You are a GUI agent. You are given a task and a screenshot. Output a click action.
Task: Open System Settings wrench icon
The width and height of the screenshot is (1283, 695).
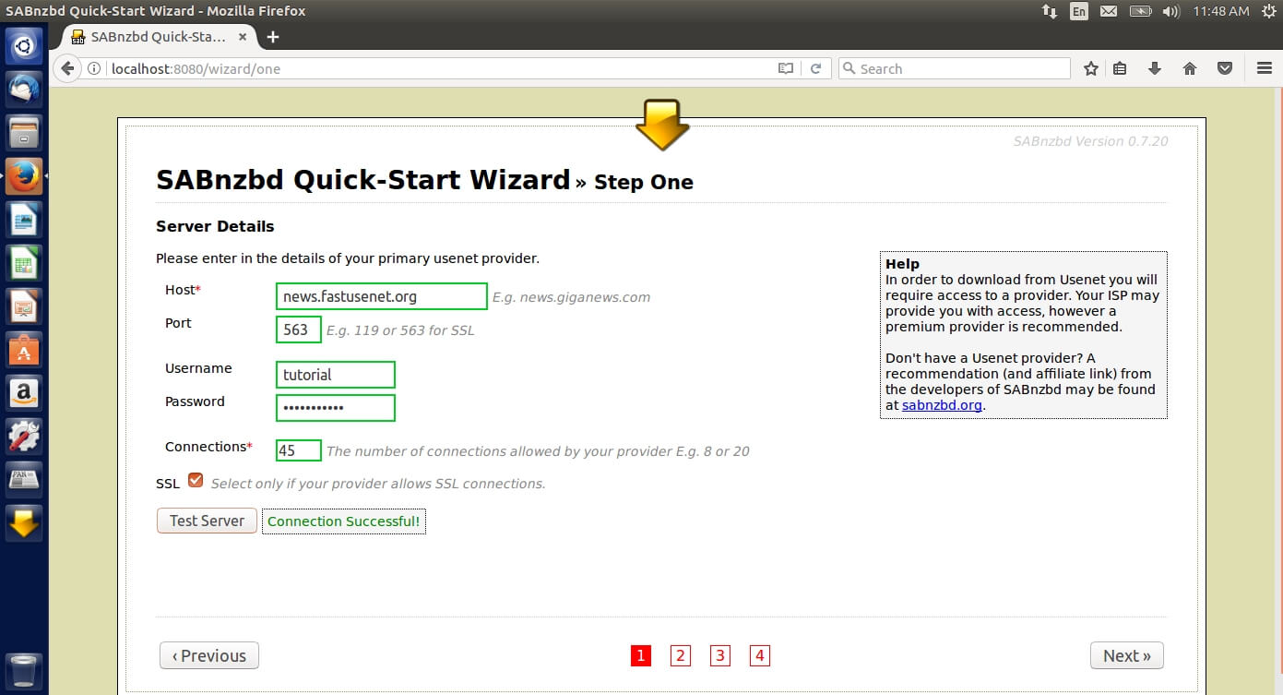tap(24, 437)
